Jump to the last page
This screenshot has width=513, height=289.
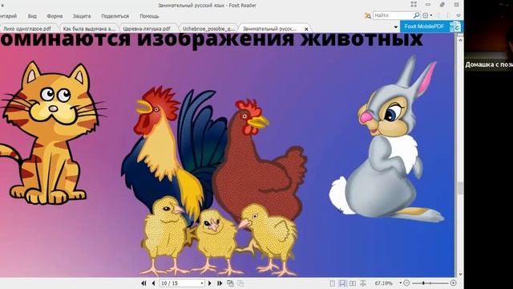coord(220,283)
